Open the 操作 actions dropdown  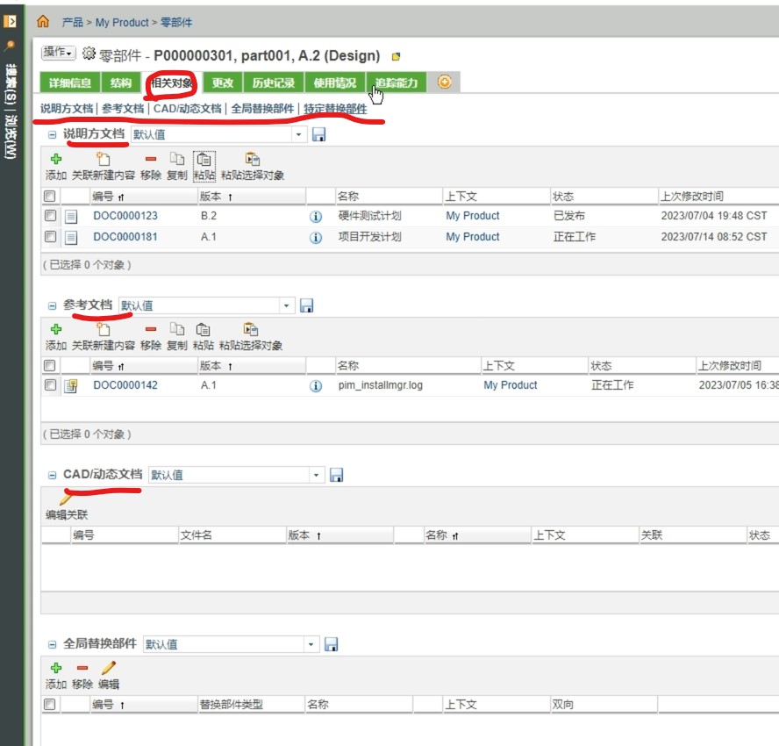click(59, 52)
